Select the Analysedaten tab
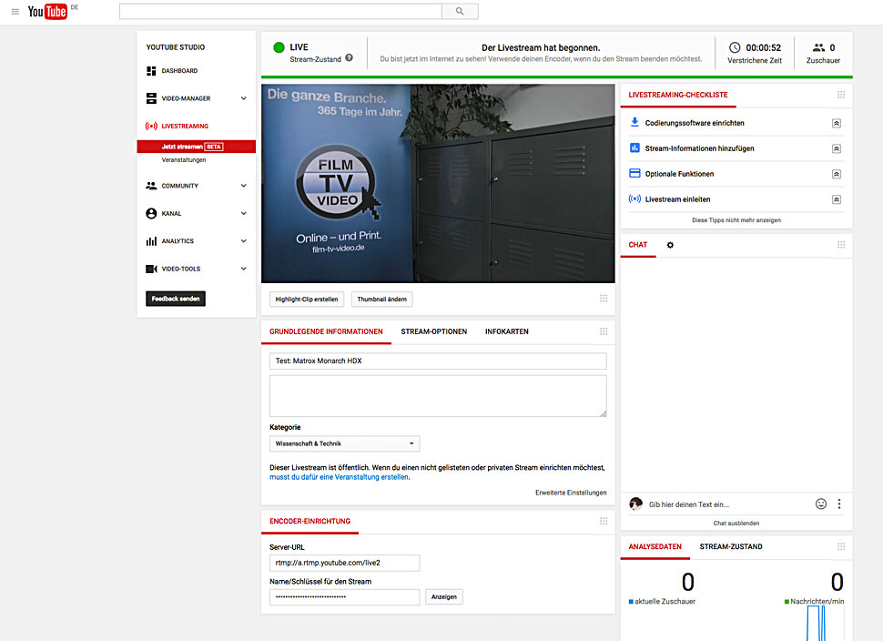The width and height of the screenshot is (883, 641). click(x=655, y=547)
